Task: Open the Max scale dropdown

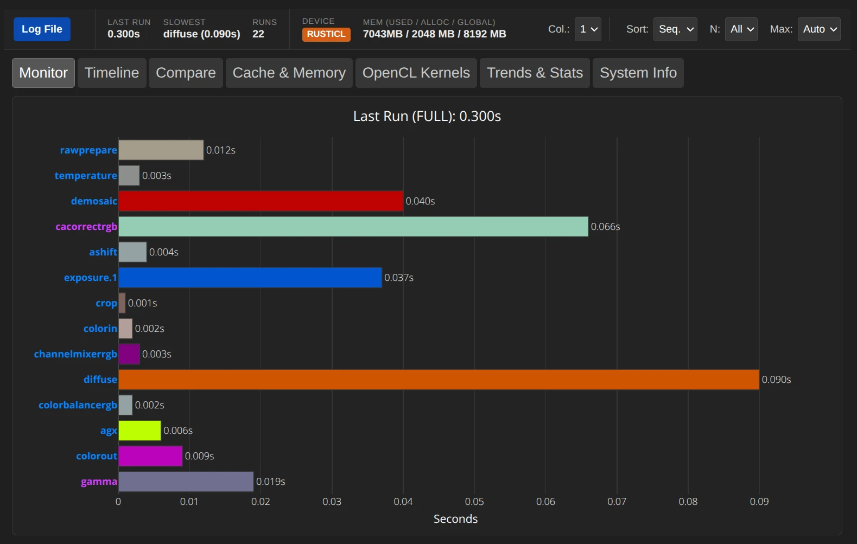Action: coord(818,29)
